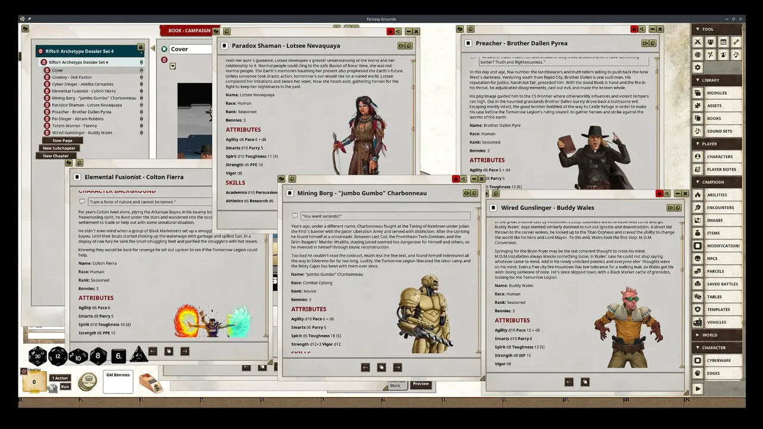Roll the d20 die
This screenshot has height=429, width=763.
pos(38,356)
